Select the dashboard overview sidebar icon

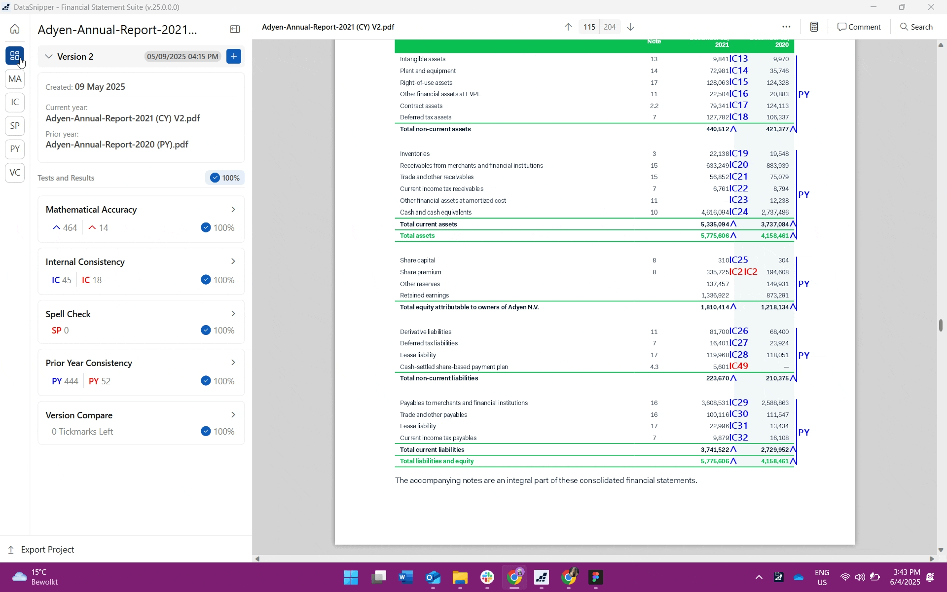pyautogui.click(x=15, y=55)
